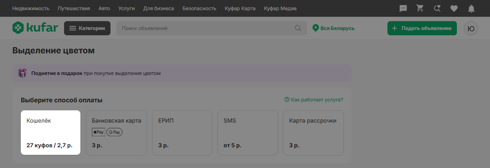Open favorites heart icon
This screenshot has width=490, height=168.
click(x=454, y=9)
